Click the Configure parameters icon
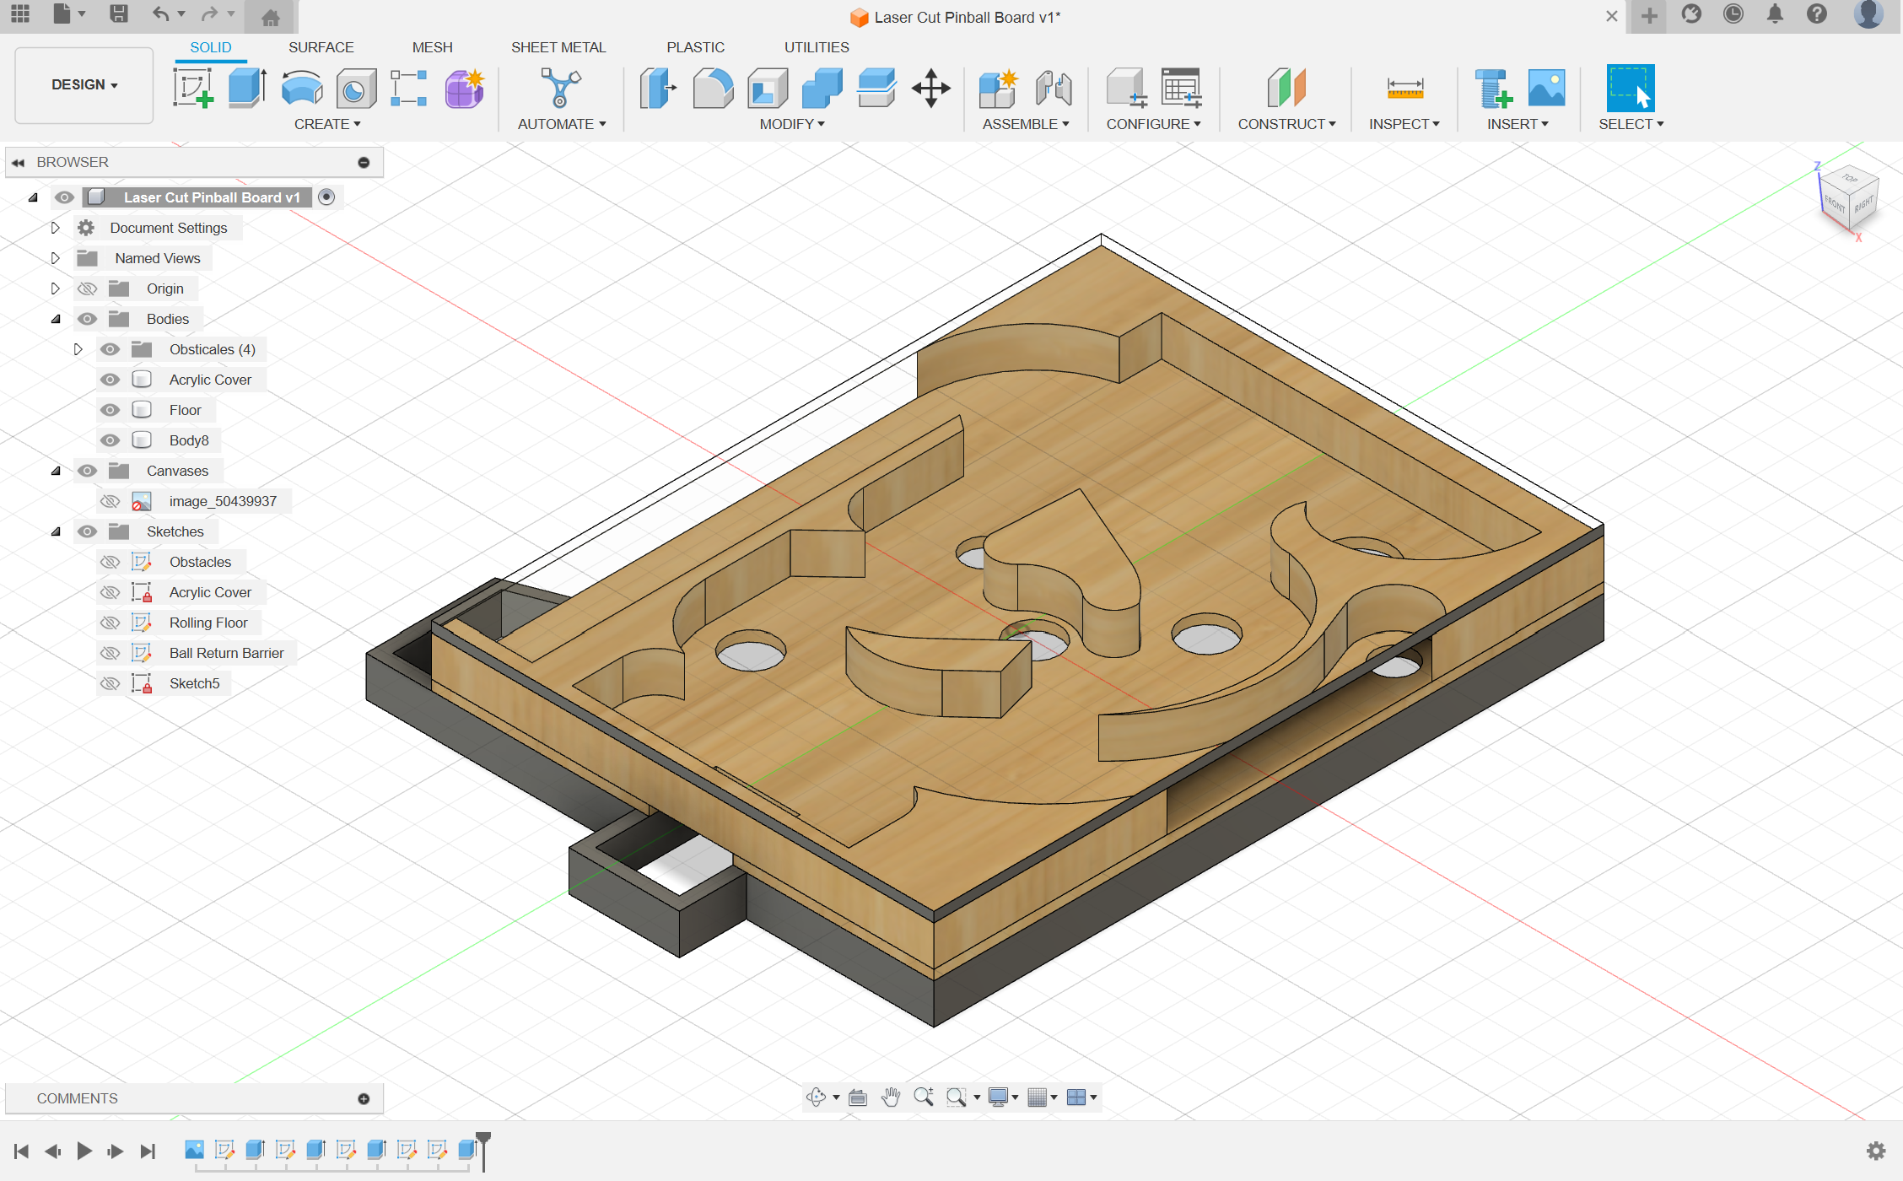The width and height of the screenshot is (1903, 1181). 1179,89
